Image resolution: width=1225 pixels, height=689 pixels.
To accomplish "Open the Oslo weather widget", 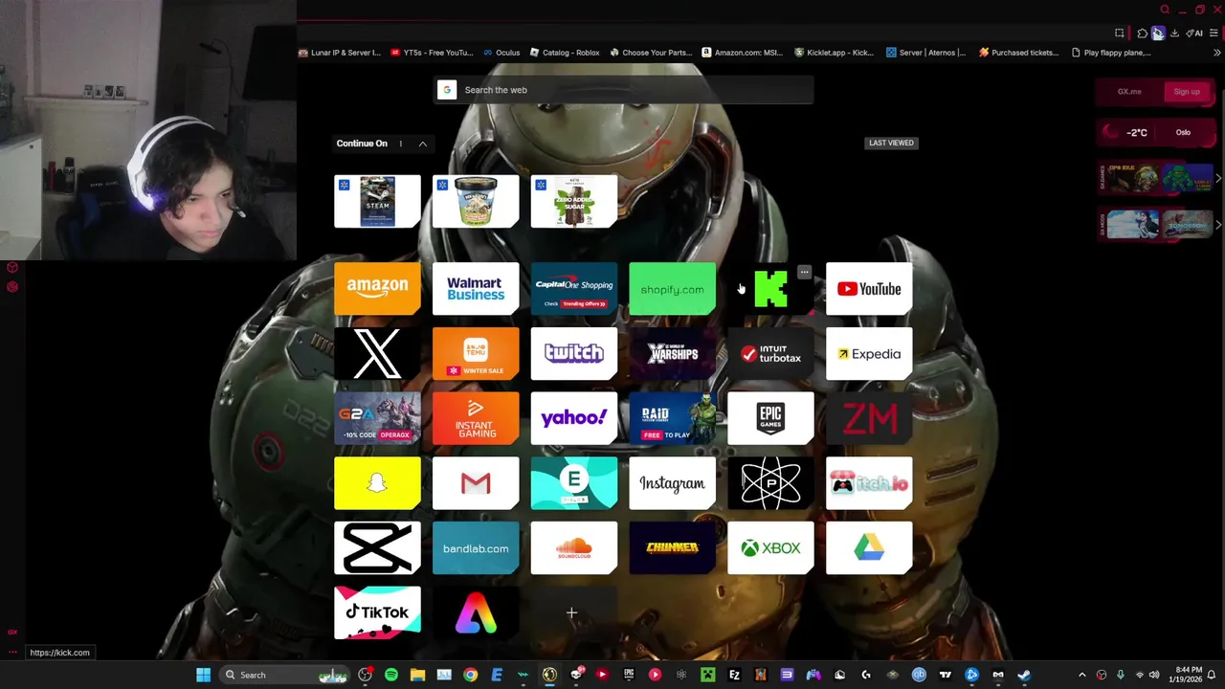I will (1156, 133).
